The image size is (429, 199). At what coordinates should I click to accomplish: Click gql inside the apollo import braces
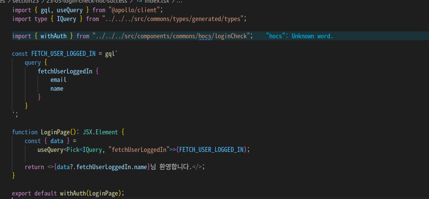(46, 10)
